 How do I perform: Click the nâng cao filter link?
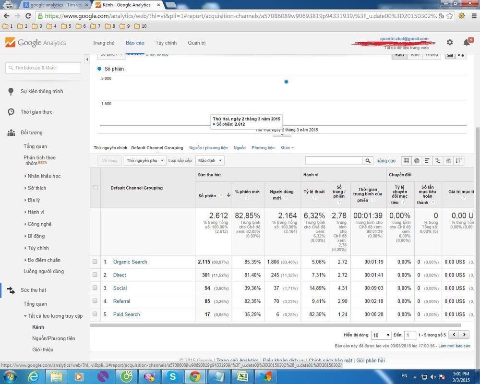click(x=386, y=160)
